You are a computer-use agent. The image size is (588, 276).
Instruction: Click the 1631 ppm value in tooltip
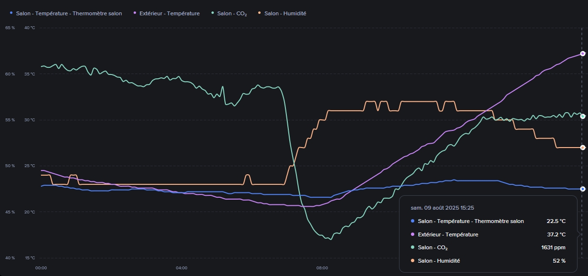554,248
